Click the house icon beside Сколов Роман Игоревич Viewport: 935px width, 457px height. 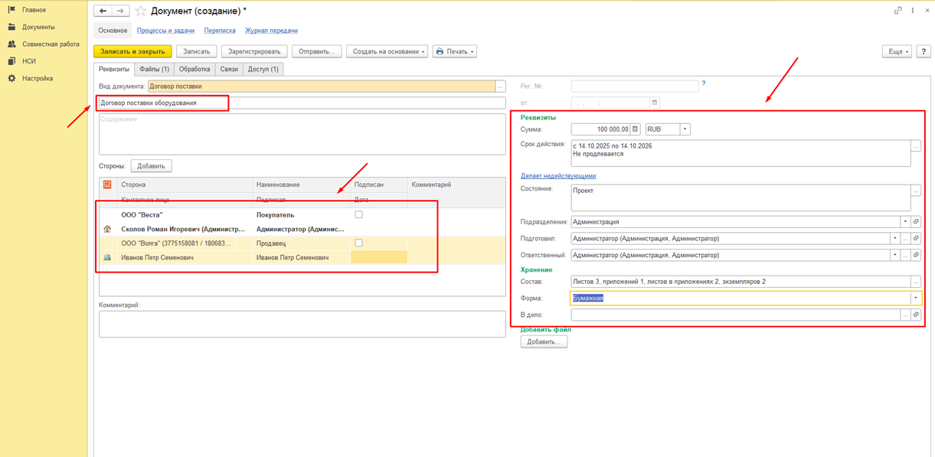[x=107, y=229]
